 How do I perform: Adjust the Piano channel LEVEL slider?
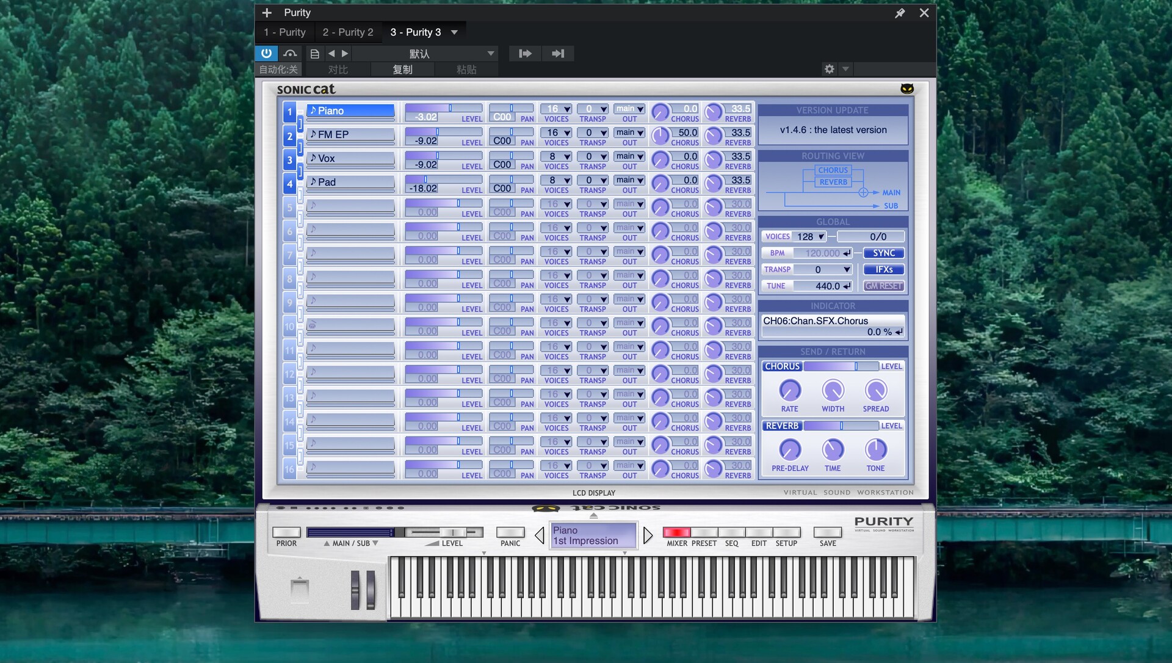pos(444,108)
